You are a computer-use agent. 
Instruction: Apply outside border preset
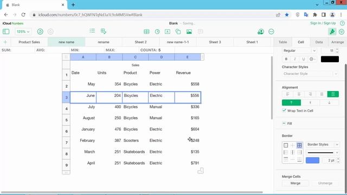tap(286, 145)
